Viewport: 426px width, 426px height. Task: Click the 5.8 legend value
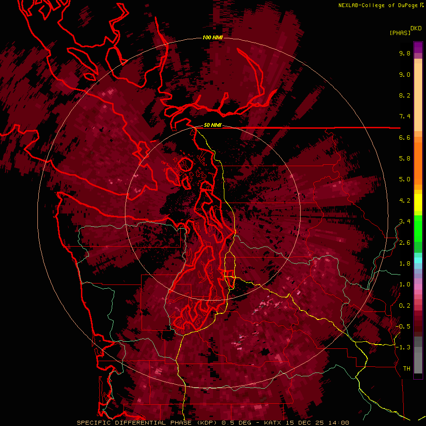(x=405, y=159)
